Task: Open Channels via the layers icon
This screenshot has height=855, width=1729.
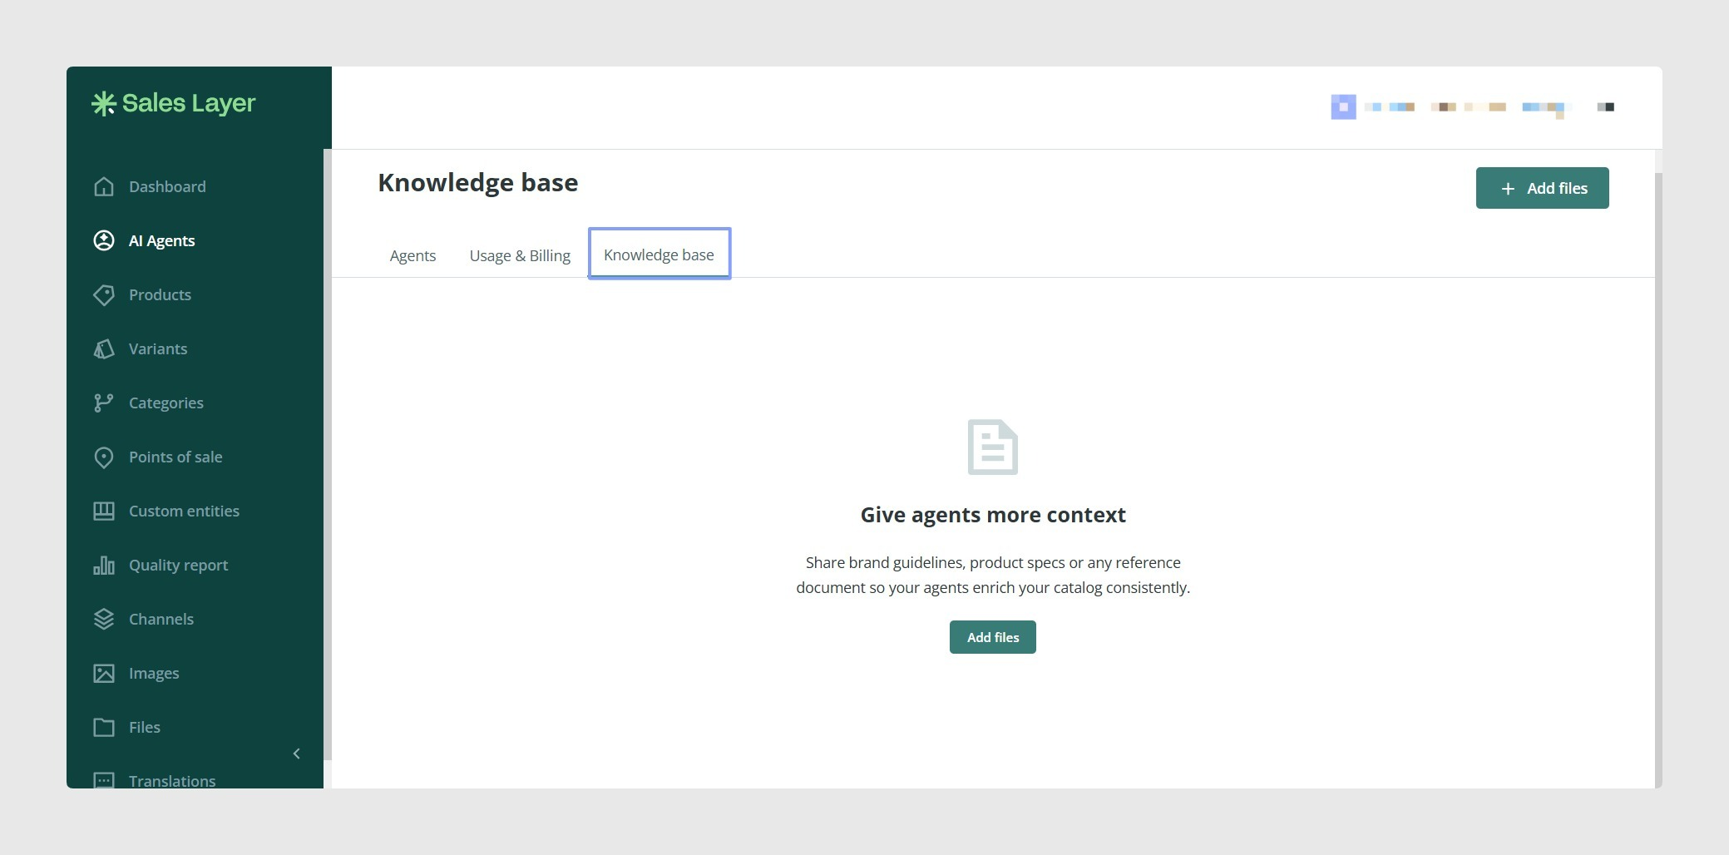Action: (104, 619)
